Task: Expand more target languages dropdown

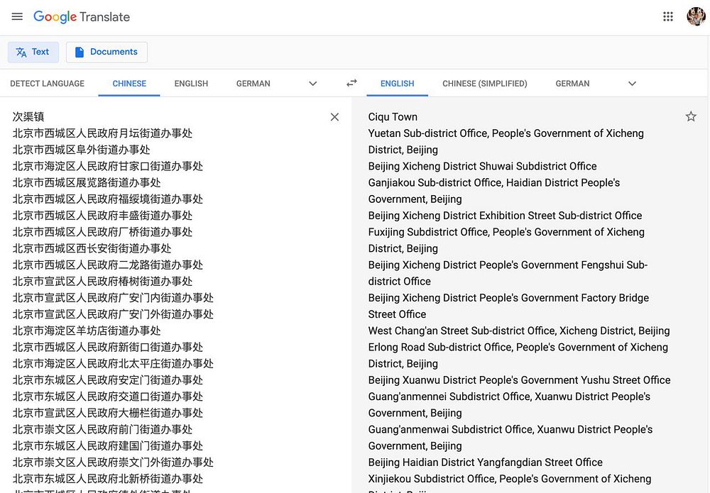Action: (x=632, y=84)
